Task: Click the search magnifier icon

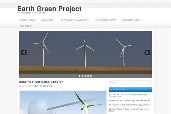Action: pos(150,83)
